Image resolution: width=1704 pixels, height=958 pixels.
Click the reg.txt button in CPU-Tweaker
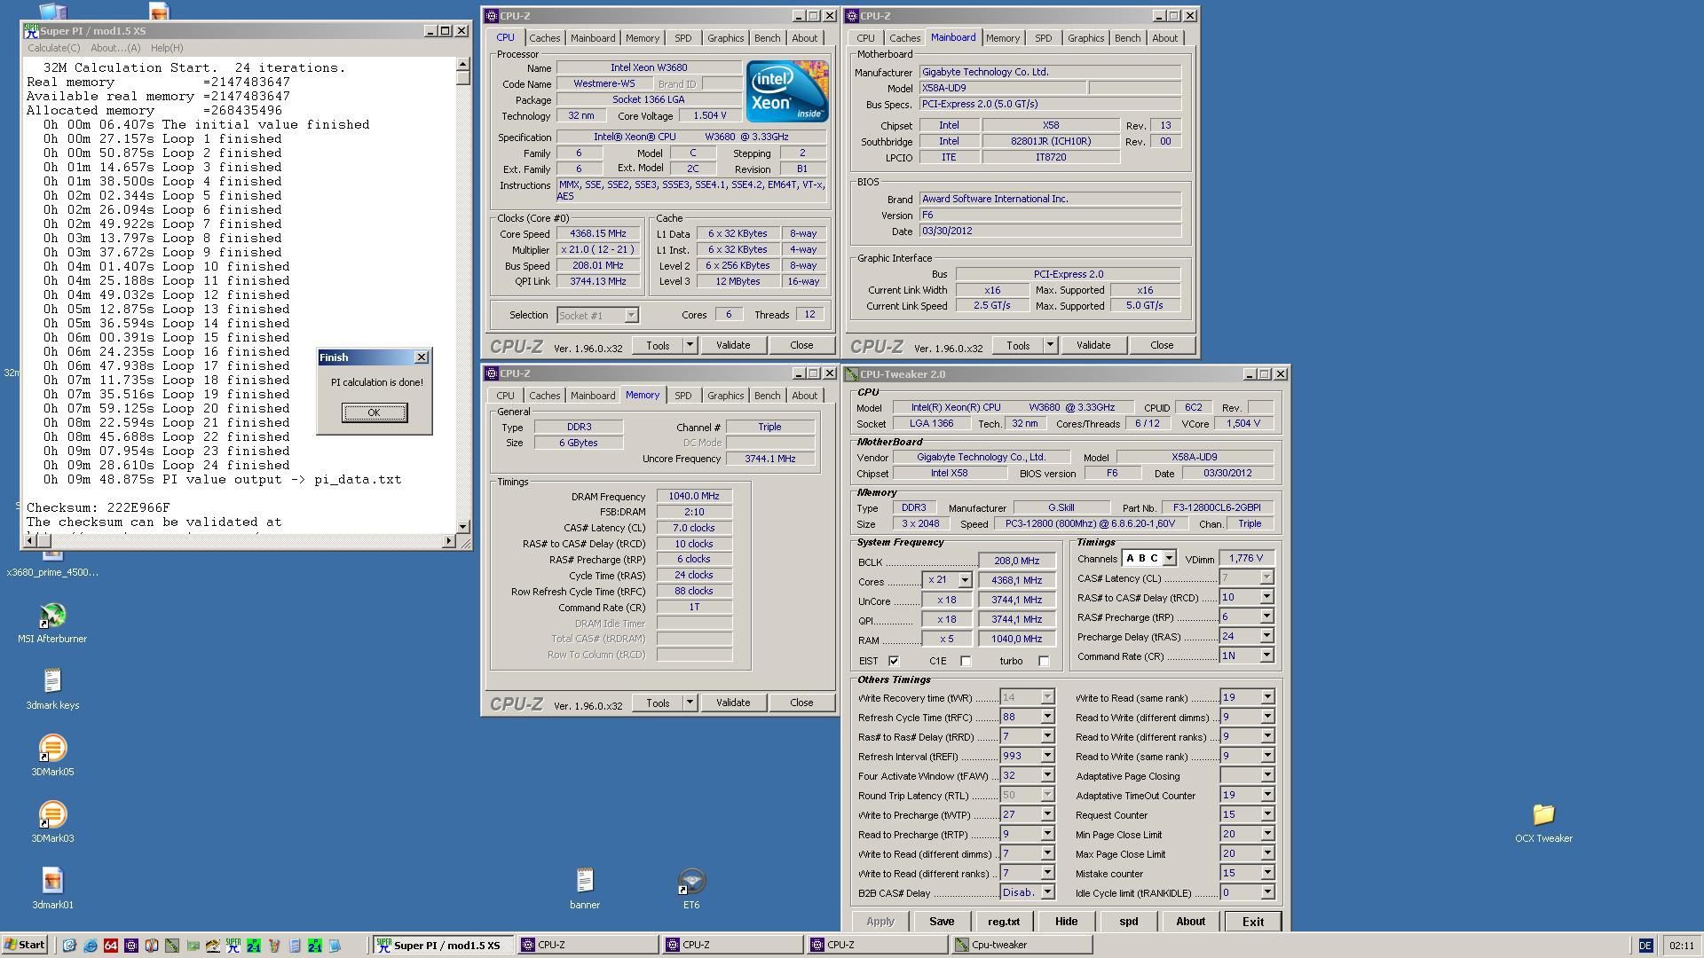click(x=1004, y=922)
